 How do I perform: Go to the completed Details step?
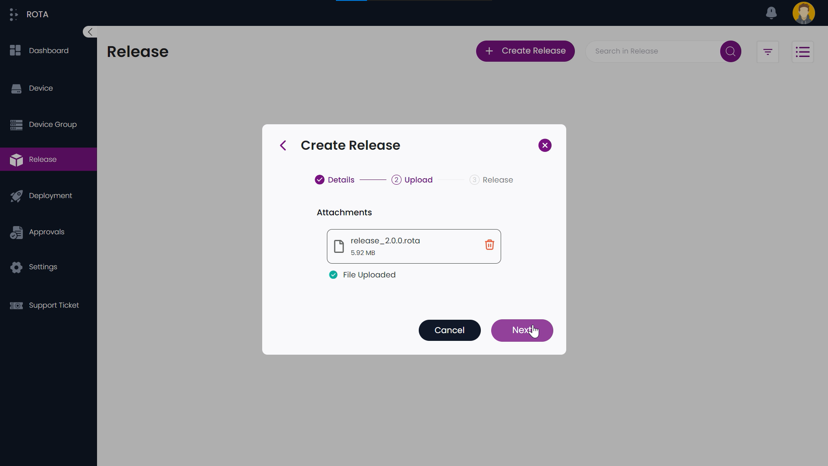click(x=334, y=179)
